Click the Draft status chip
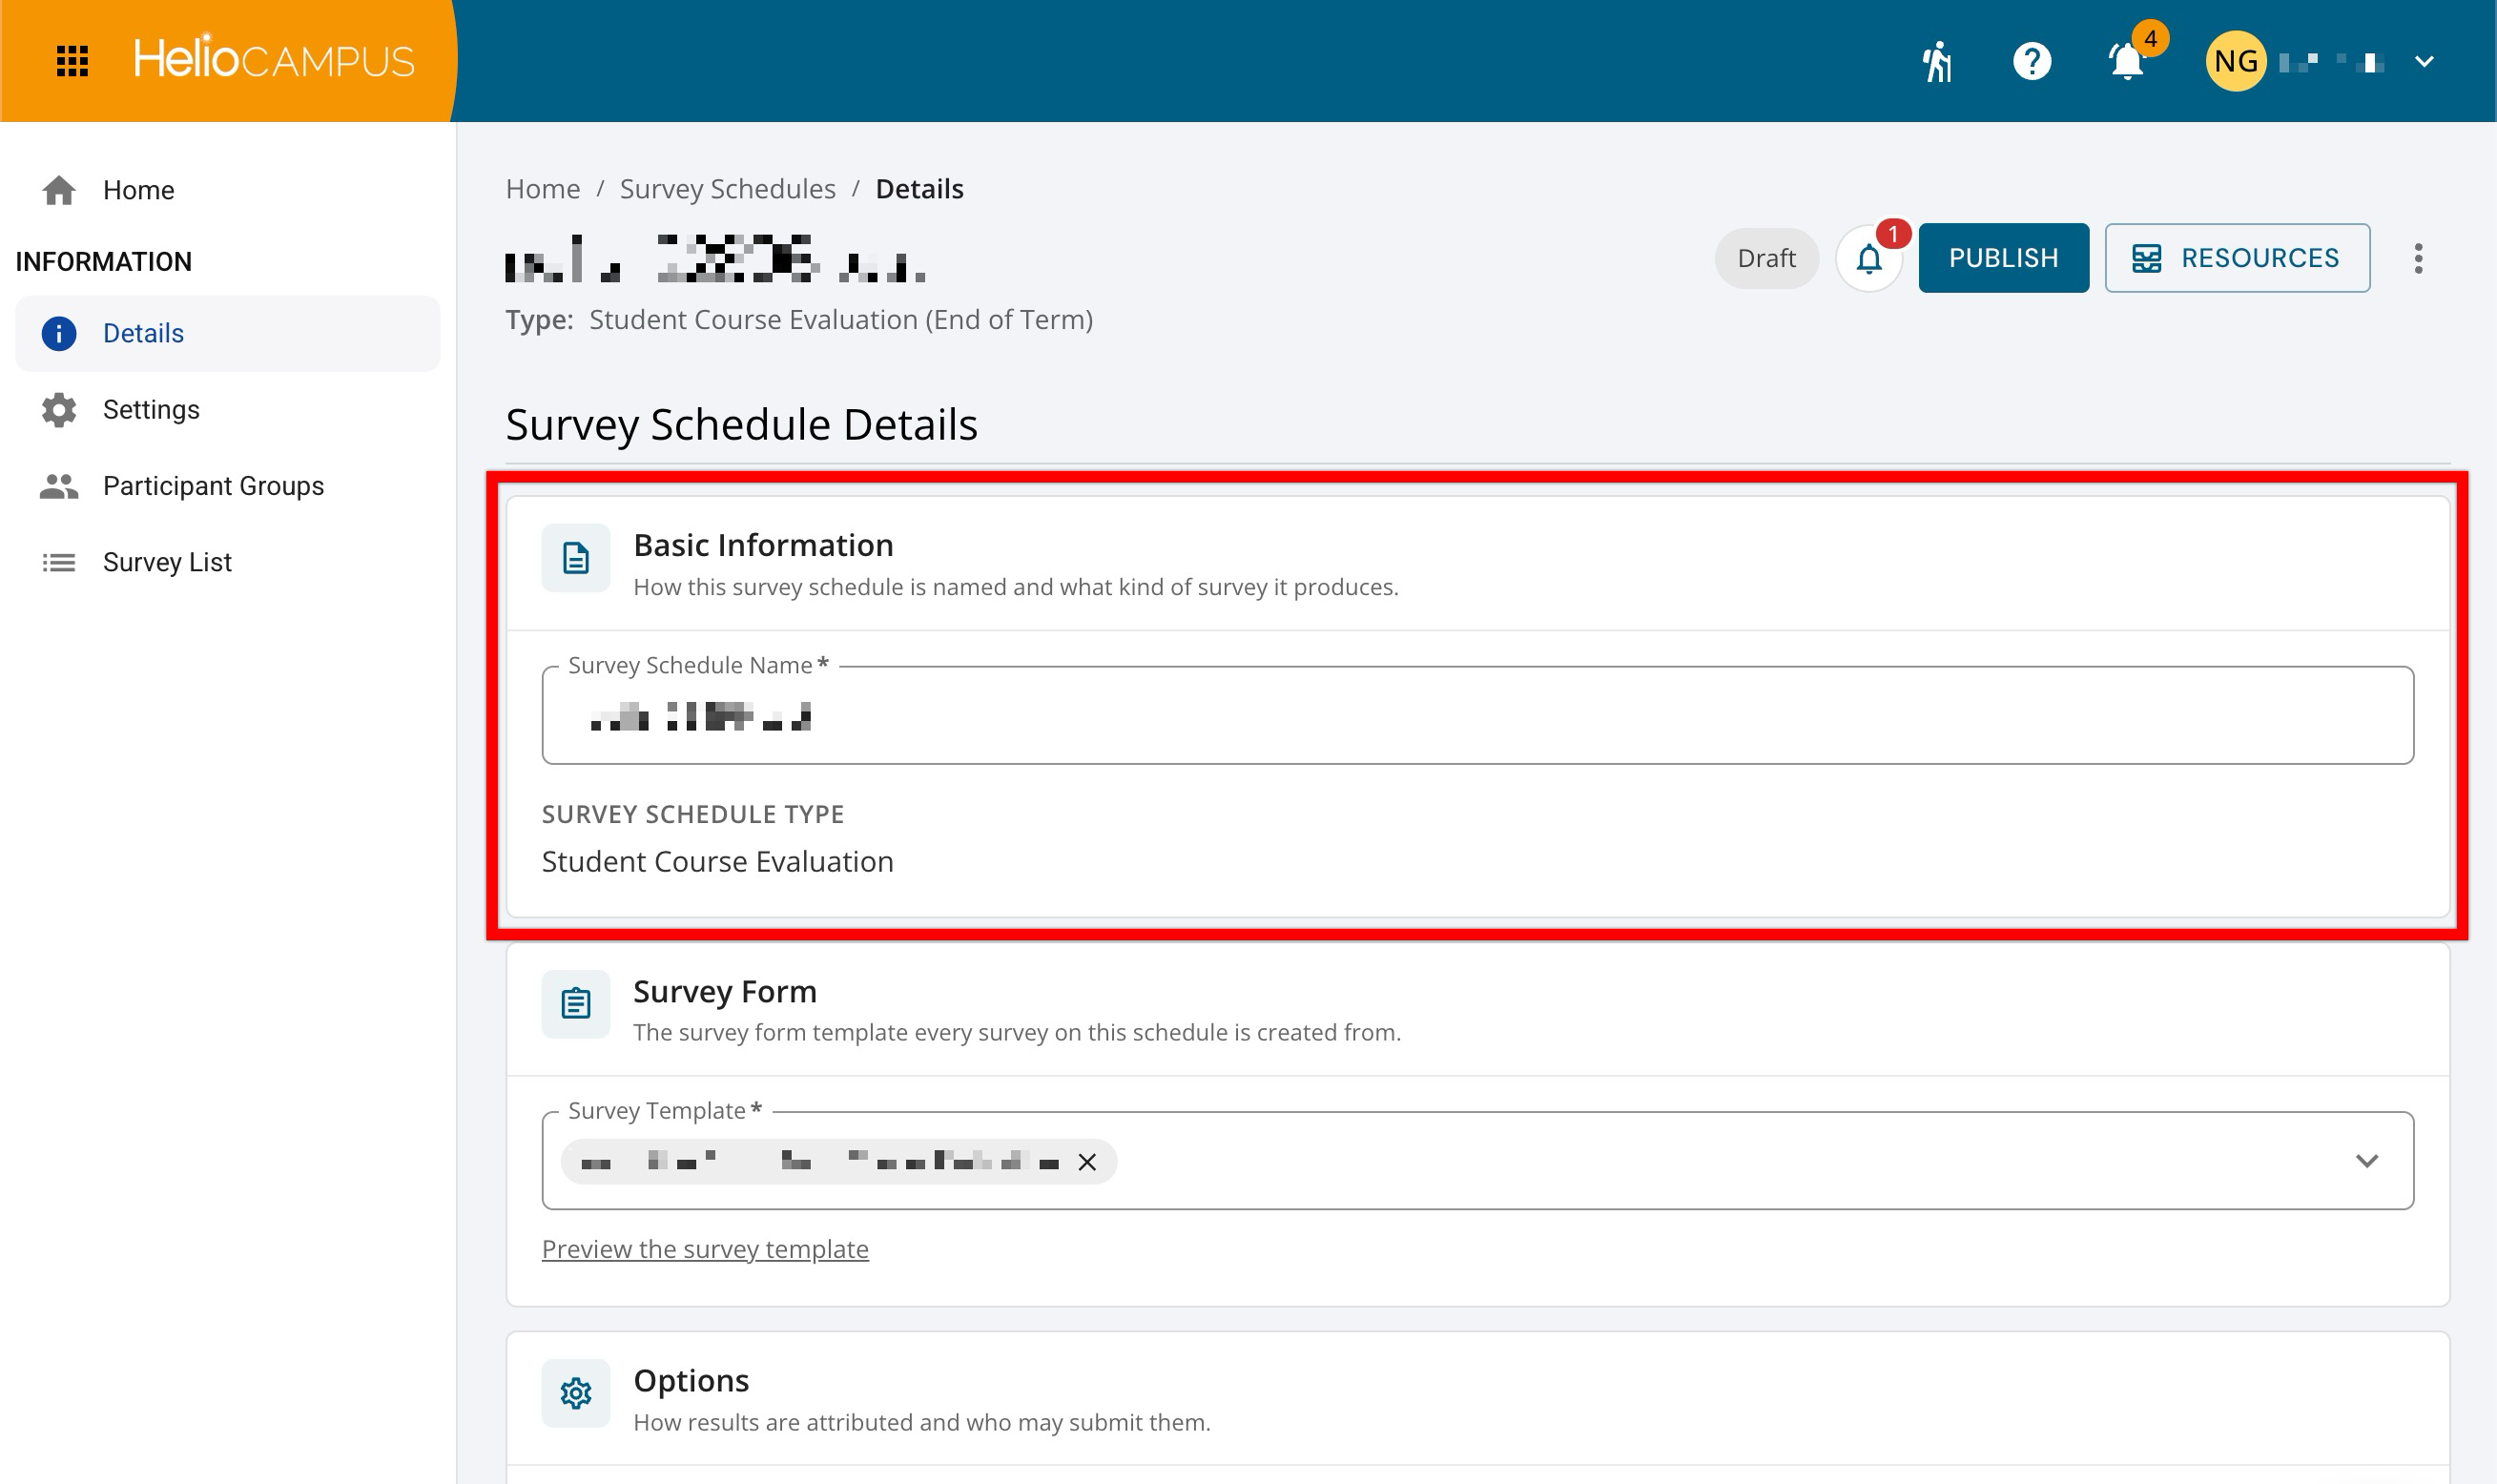The image size is (2497, 1484). pyautogui.click(x=1766, y=258)
